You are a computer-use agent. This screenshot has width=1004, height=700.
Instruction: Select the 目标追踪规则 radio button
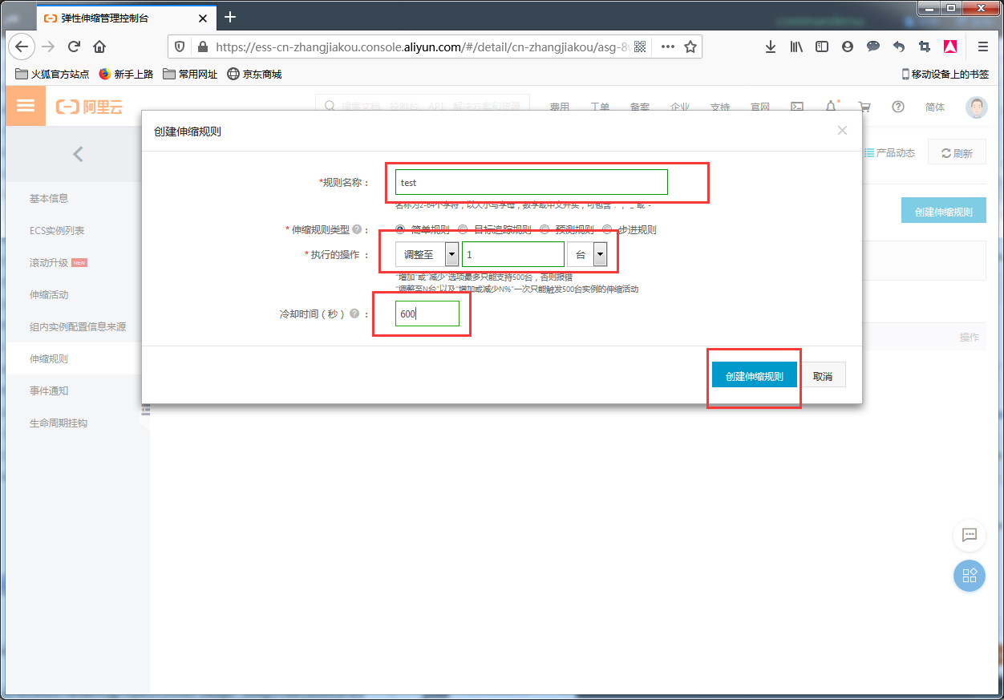463,229
